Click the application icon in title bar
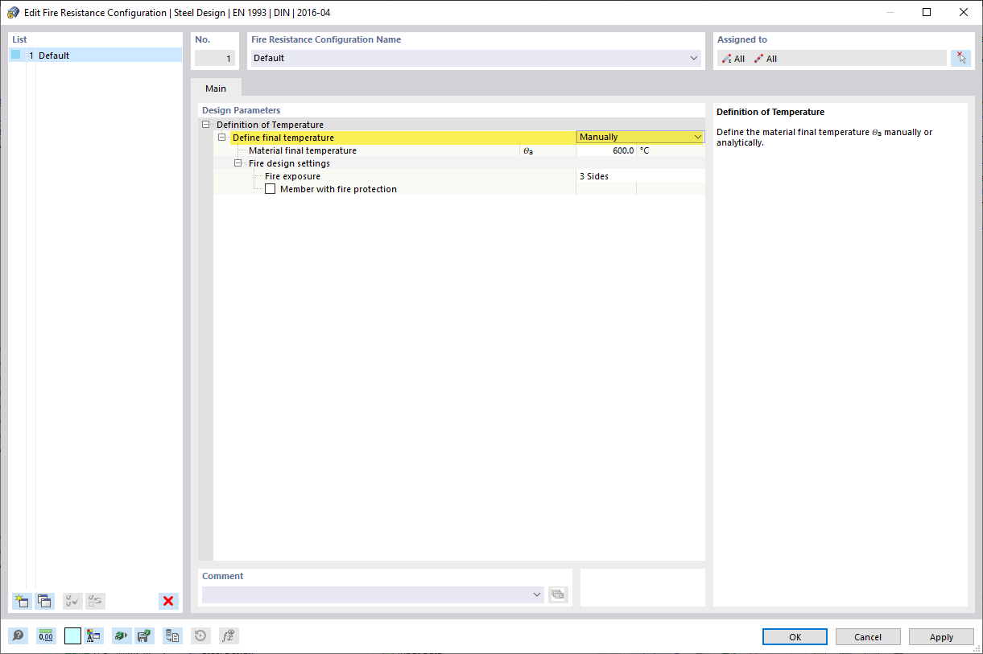Image resolution: width=983 pixels, height=654 pixels. [x=13, y=12]
